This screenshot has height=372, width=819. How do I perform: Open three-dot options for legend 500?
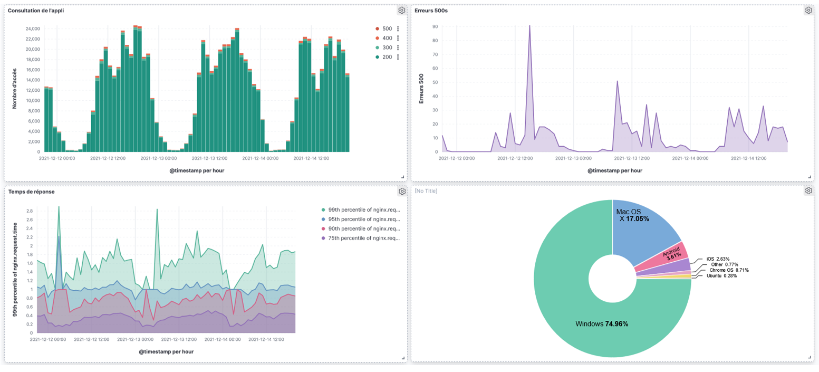(398, 28)
